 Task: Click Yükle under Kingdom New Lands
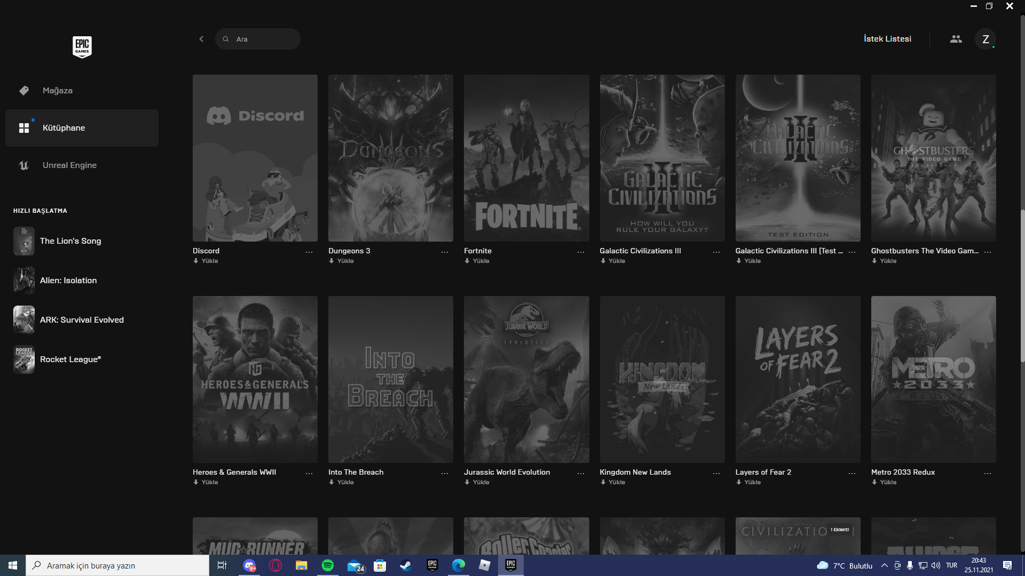tap(612, 482)
